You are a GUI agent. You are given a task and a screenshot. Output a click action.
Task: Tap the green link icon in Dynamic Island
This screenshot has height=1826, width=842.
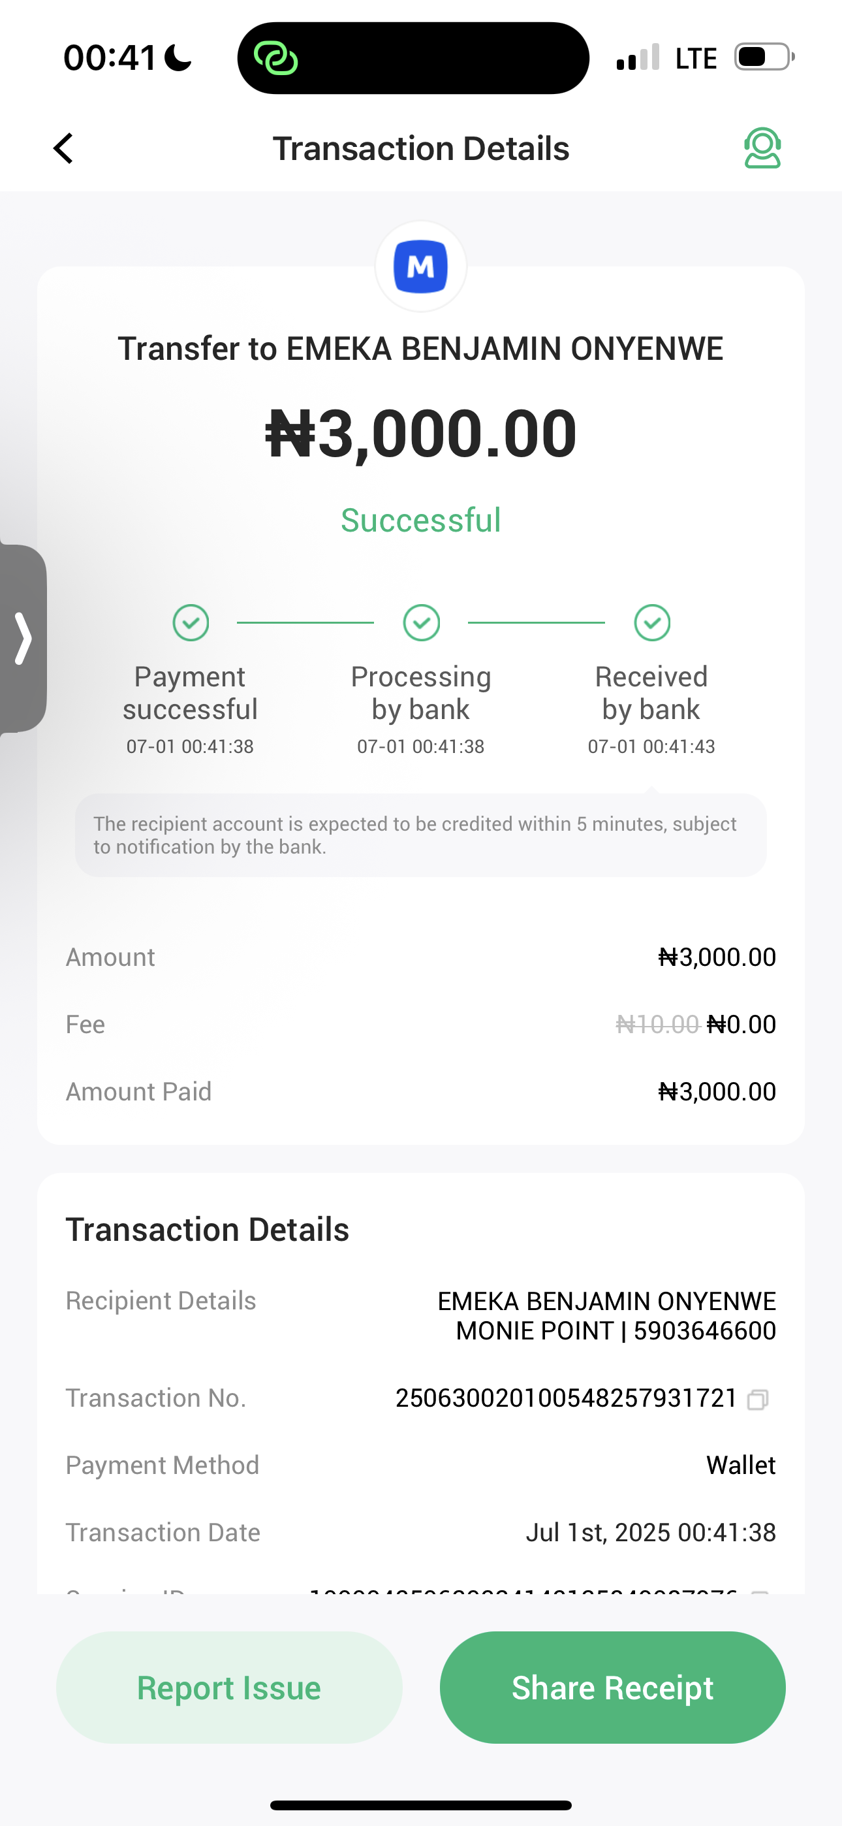tap(275, 58)
